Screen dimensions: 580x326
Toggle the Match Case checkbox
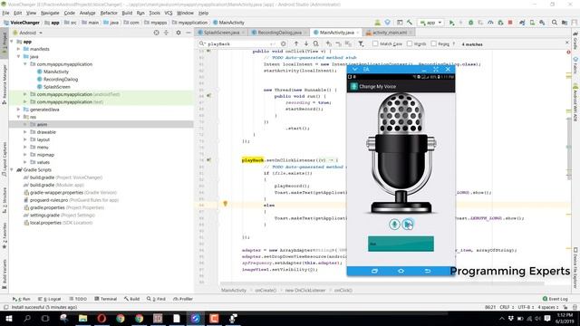(375, 43)
